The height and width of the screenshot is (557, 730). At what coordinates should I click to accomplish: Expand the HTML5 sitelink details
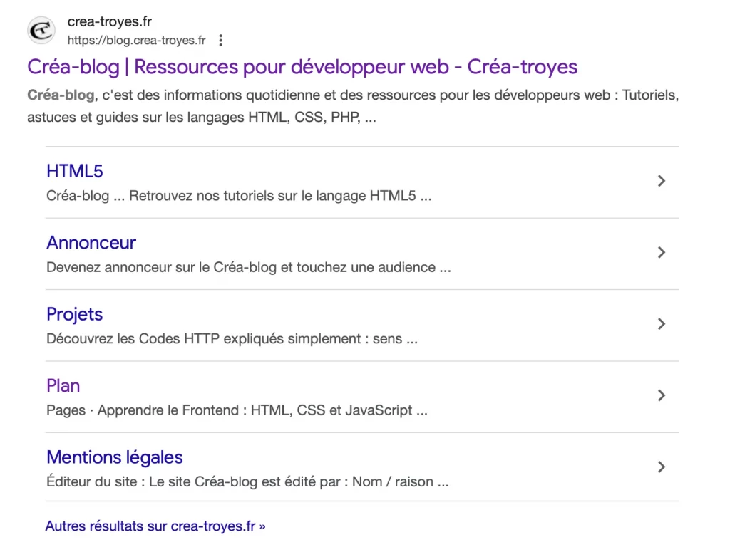(x=662, y=181)
